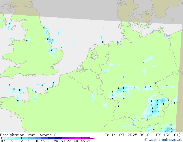Choose the legend color between 30 and 35
This screenshot has height=142, width=183.
click(x=66, y=138)
